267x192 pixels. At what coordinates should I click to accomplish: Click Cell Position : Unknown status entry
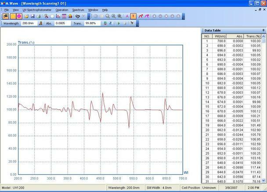[199, 188]
